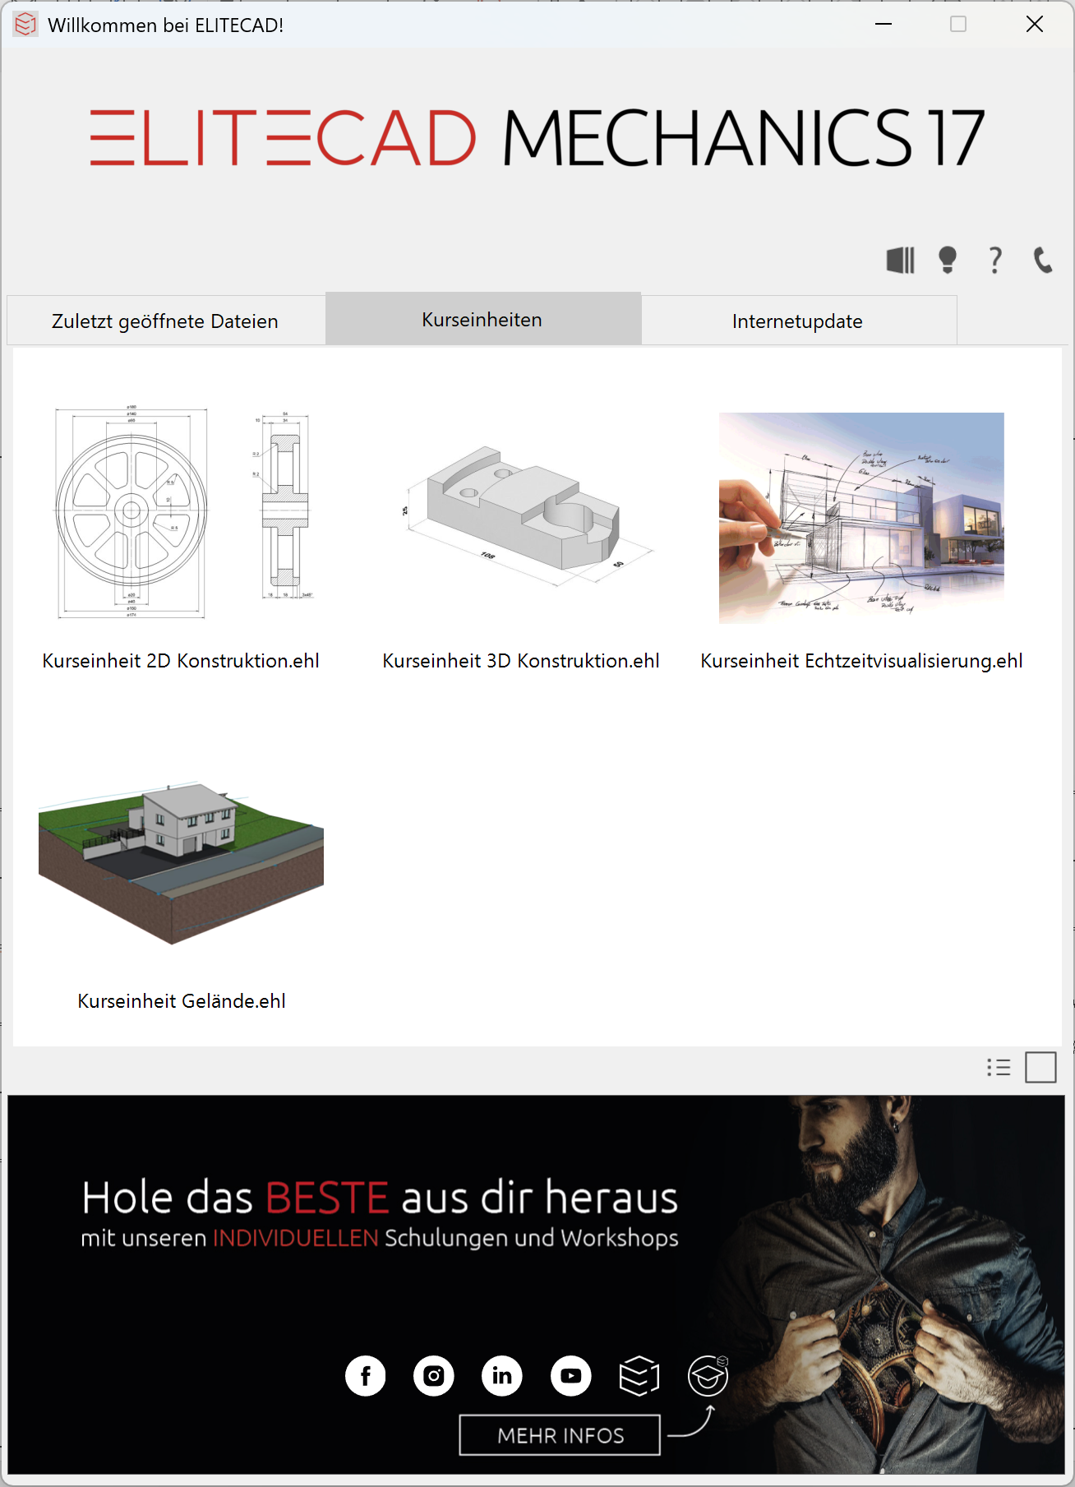Open the phone contact icon

point(1042,261)
